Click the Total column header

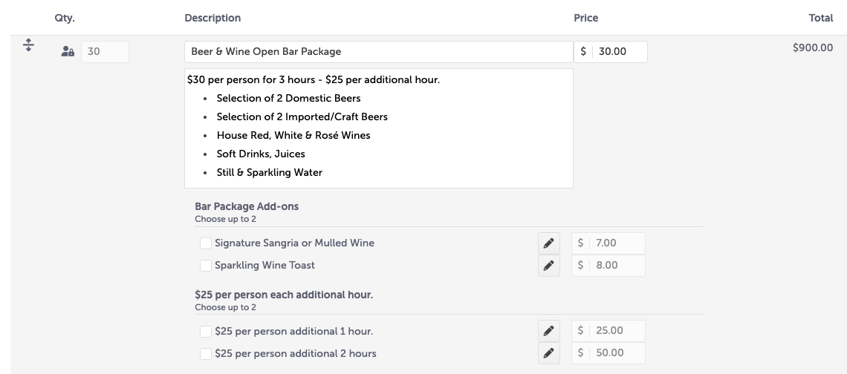[820, 18]
